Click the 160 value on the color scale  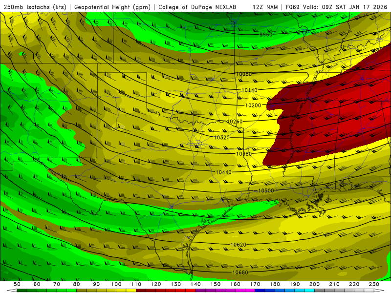pyautogui.click(x=235, y=284)
